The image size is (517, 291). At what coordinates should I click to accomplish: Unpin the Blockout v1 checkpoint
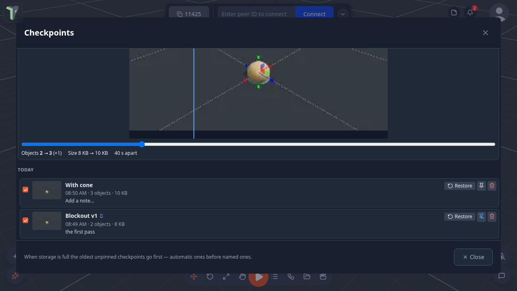pos(481,216)
